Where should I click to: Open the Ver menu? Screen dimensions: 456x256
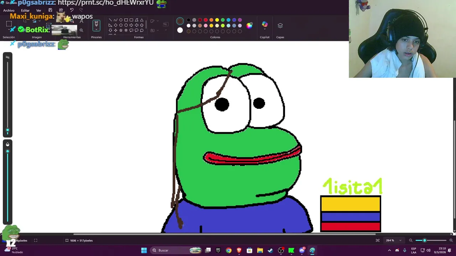[38, 10]
